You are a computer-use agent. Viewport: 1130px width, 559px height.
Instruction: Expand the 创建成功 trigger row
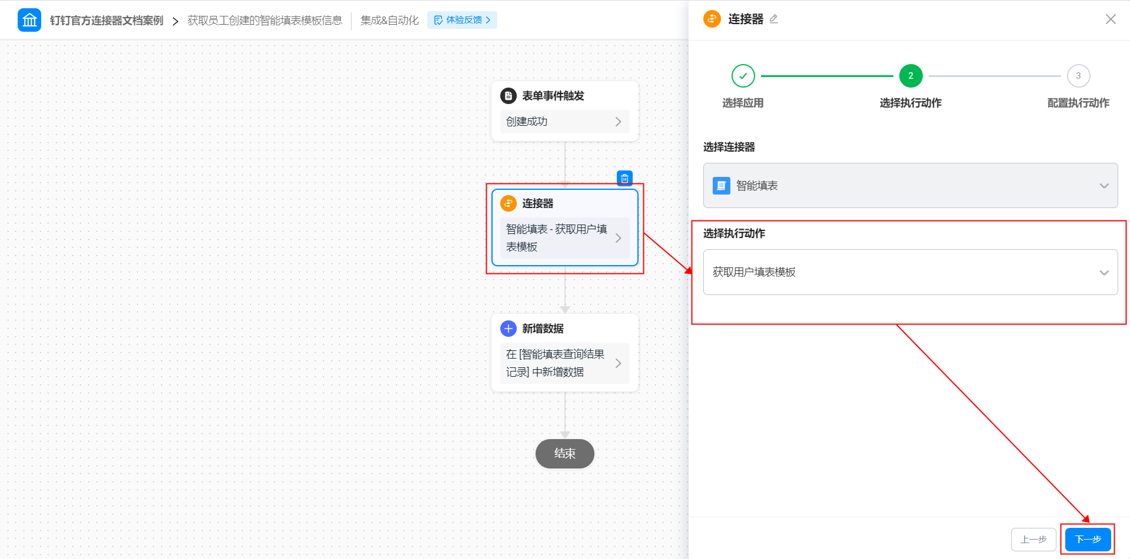565,122
